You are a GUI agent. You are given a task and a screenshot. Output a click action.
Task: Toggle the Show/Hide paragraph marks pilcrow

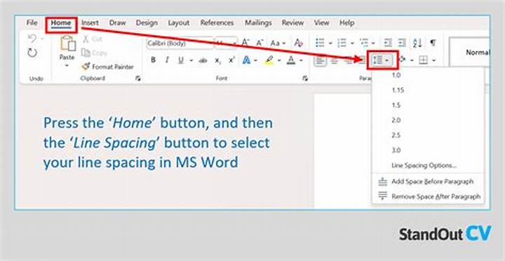[433, 43]
